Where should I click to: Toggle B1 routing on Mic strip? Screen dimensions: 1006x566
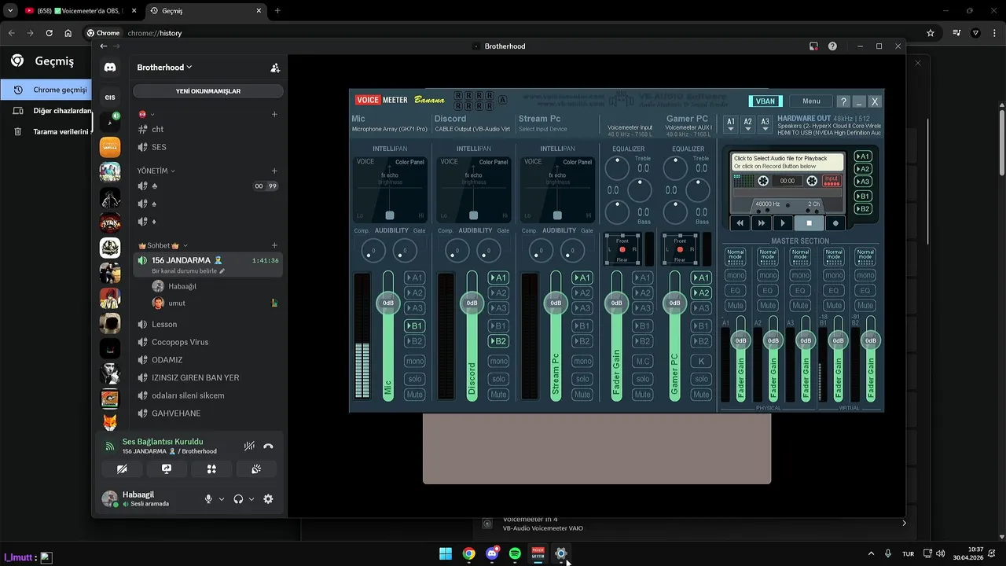pyautogui.click(x=414, y=325)
